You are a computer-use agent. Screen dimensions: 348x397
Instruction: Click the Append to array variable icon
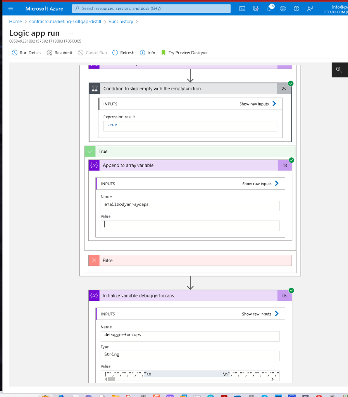click(94, 165)
